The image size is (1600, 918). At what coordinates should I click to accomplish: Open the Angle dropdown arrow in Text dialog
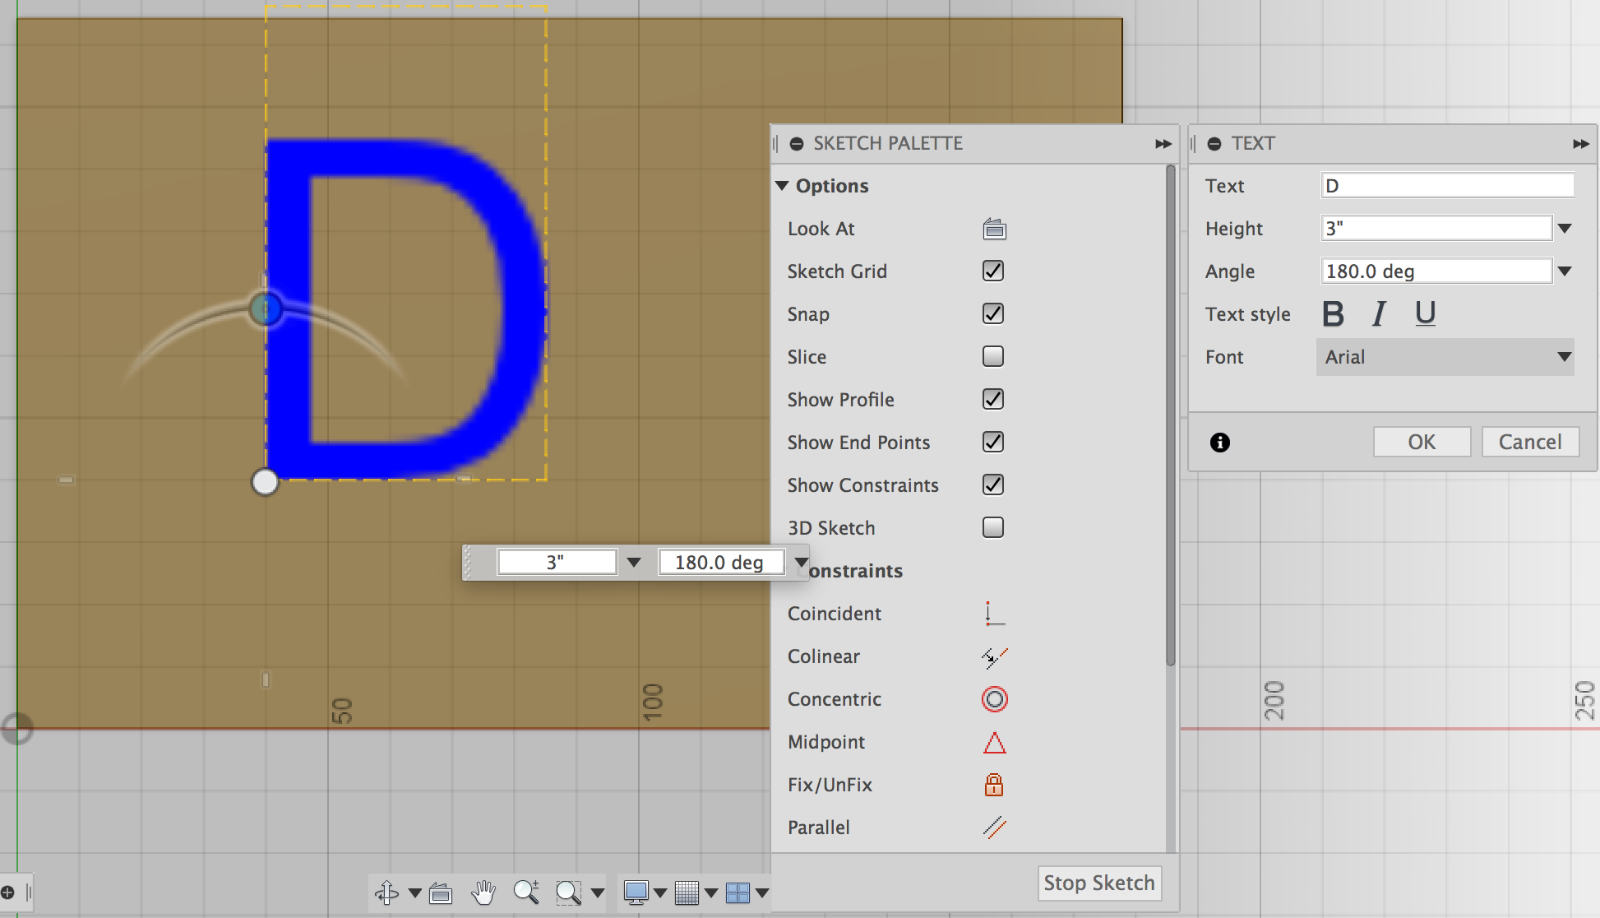coord(1565,271)
